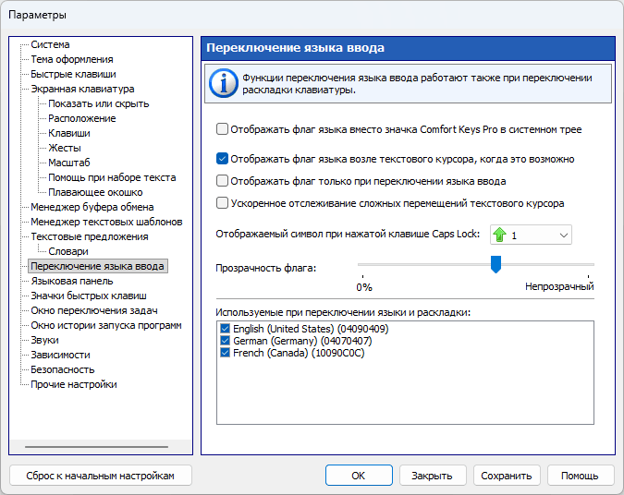Open Расположение subsection
Viewport: 624px width, 495px height.
coord(82,118)
